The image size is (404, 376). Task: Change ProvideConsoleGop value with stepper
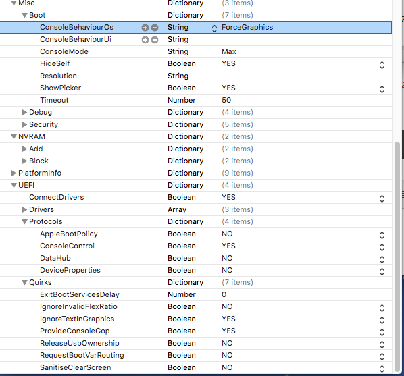tap(382, 332)
